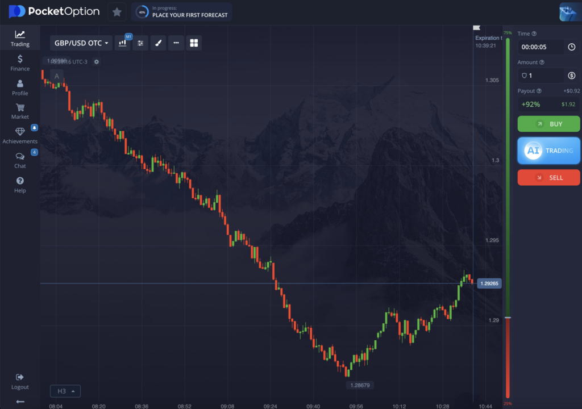Screen dimensions: 582x409
Task: Select the drawing brush tool
Action: (x=159, y=43)
